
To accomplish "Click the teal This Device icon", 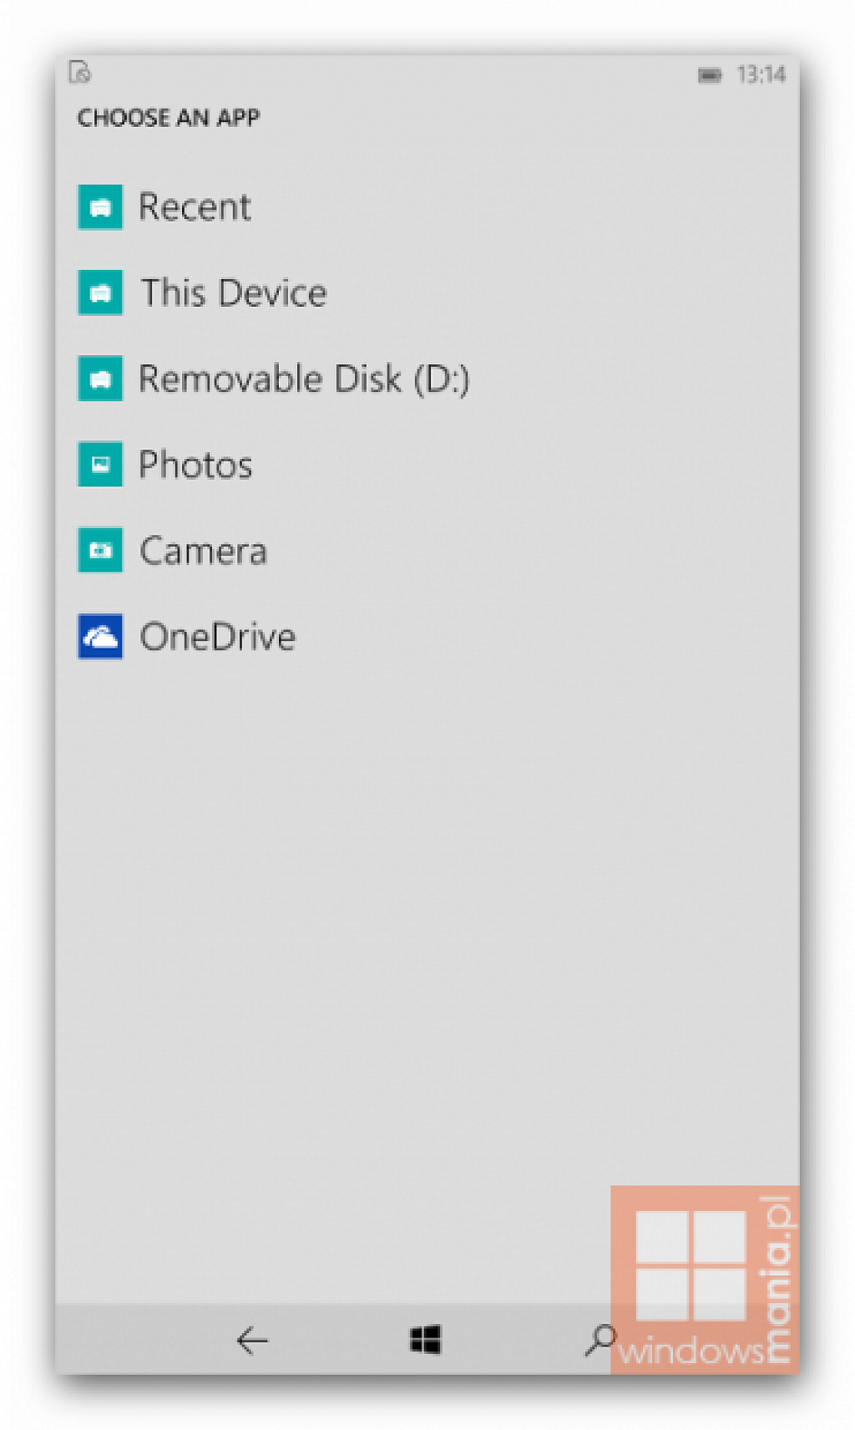I will (x=100, y=293).
